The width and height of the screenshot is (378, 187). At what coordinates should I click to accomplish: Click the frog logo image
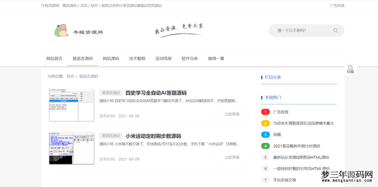(62, 30)
